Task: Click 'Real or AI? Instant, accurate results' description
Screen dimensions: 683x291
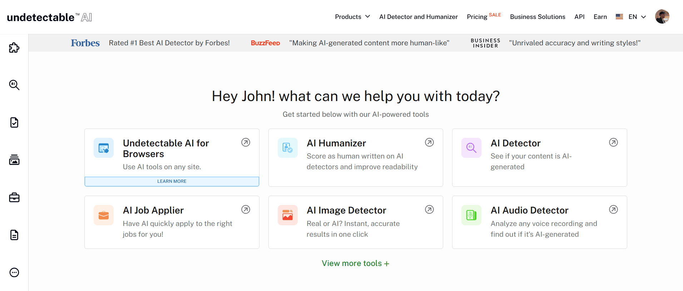Action: click(x=353, y=229)
